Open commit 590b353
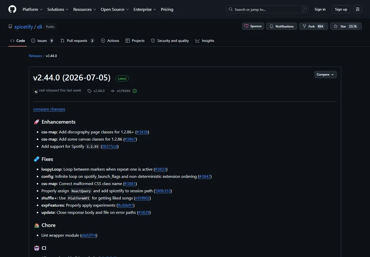 (x=162, y=191)
